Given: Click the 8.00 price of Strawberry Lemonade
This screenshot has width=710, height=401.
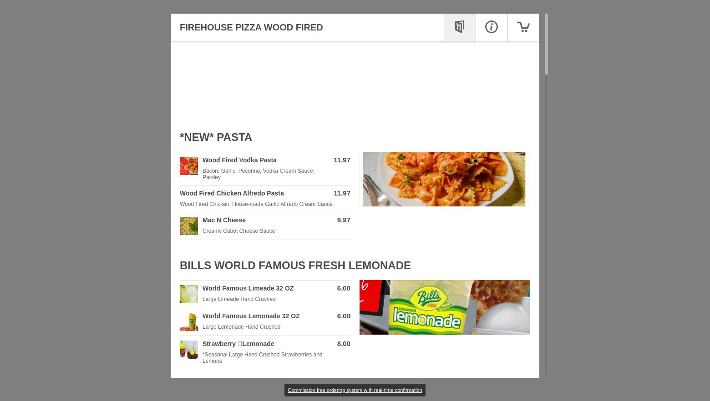Looking at the screenshot, I should click(344, 344).
